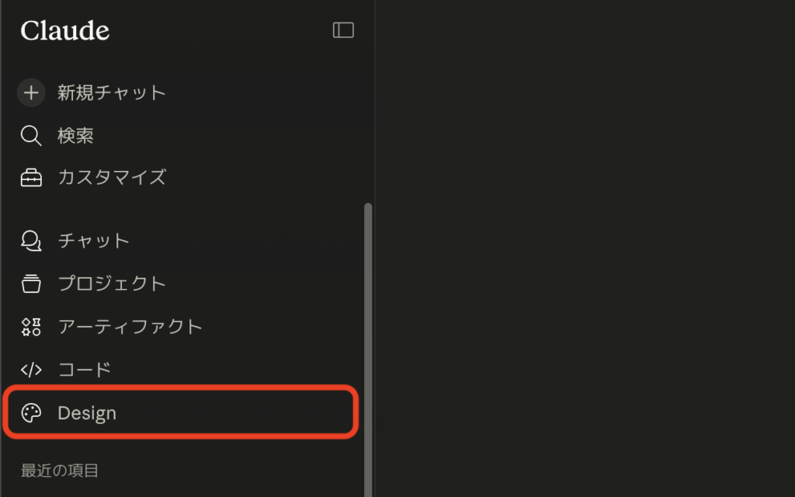Start a 新規チャット conversation
The width and height of the screenshot is (795, 497).
click(x=112, y=92)
